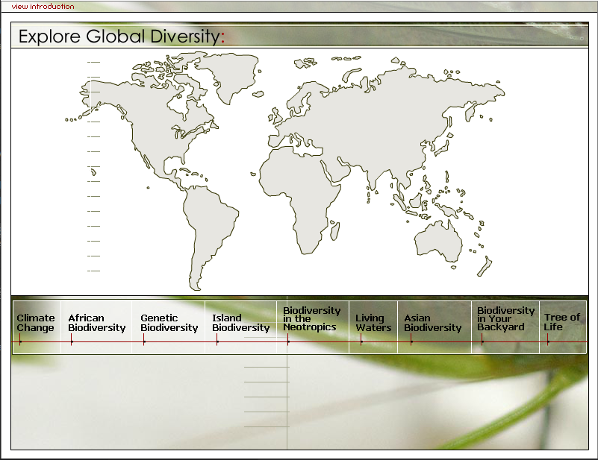Click the red marker under Climate Change
Viewport: 598px width, 460px height.
point(20,341)
